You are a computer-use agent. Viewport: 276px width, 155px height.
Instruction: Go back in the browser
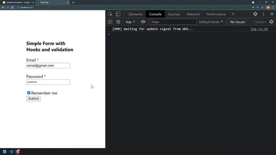(3, 8)
